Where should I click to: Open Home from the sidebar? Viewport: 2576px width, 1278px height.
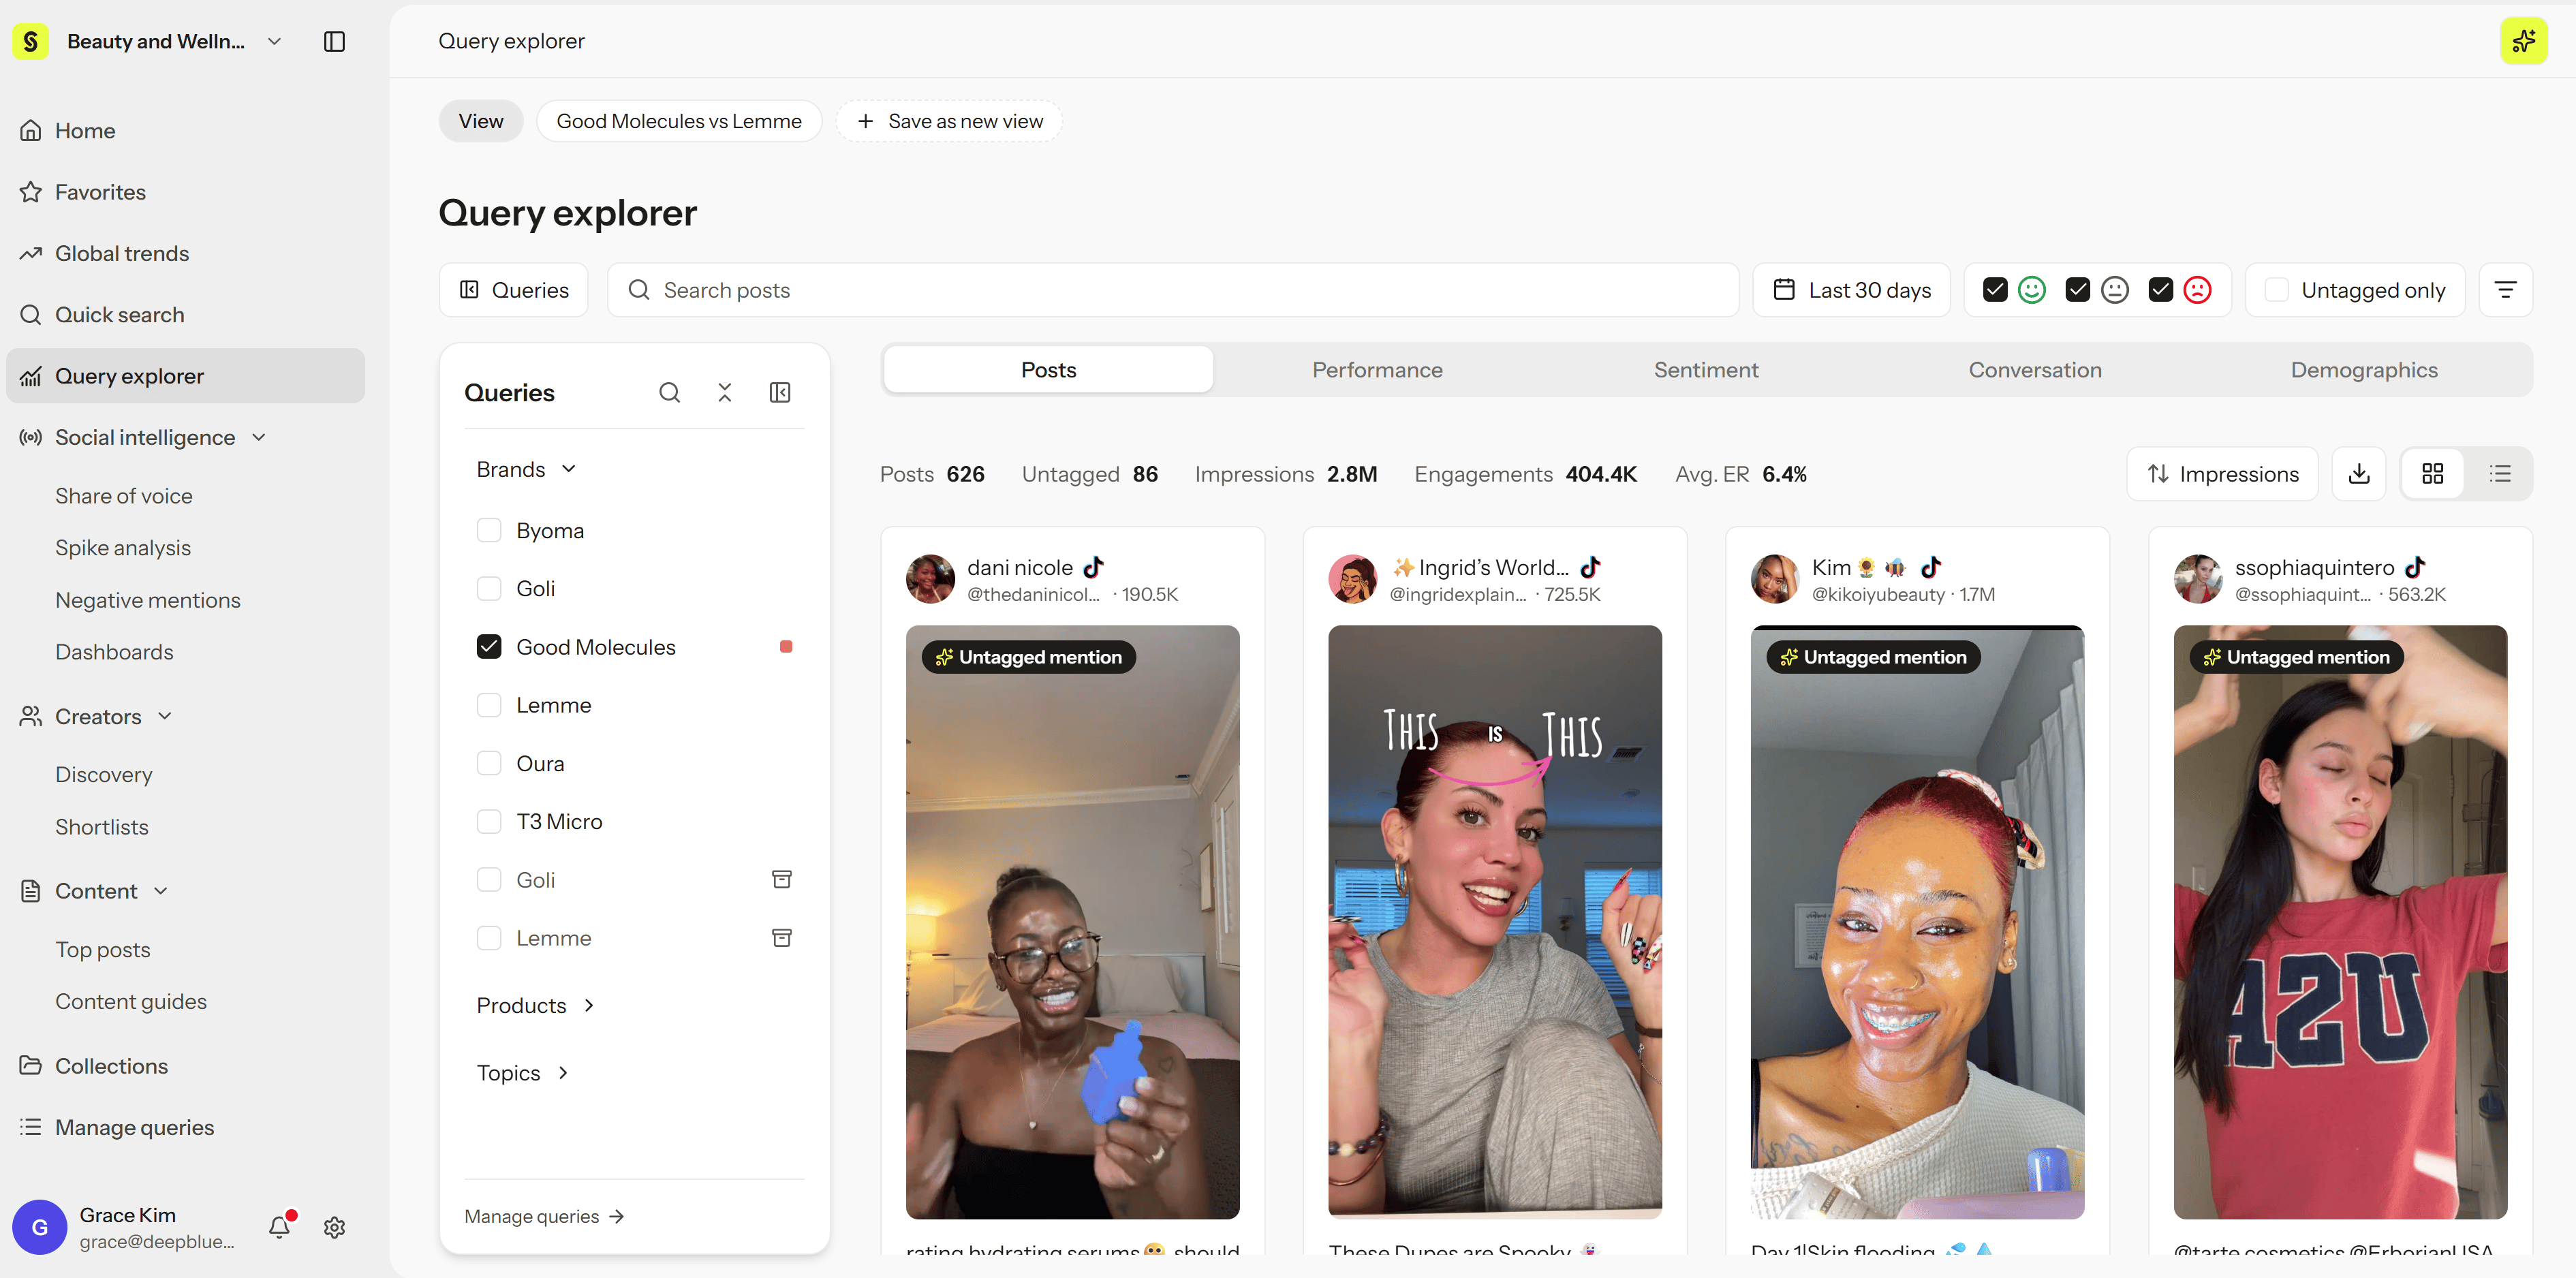coord(186,131)
